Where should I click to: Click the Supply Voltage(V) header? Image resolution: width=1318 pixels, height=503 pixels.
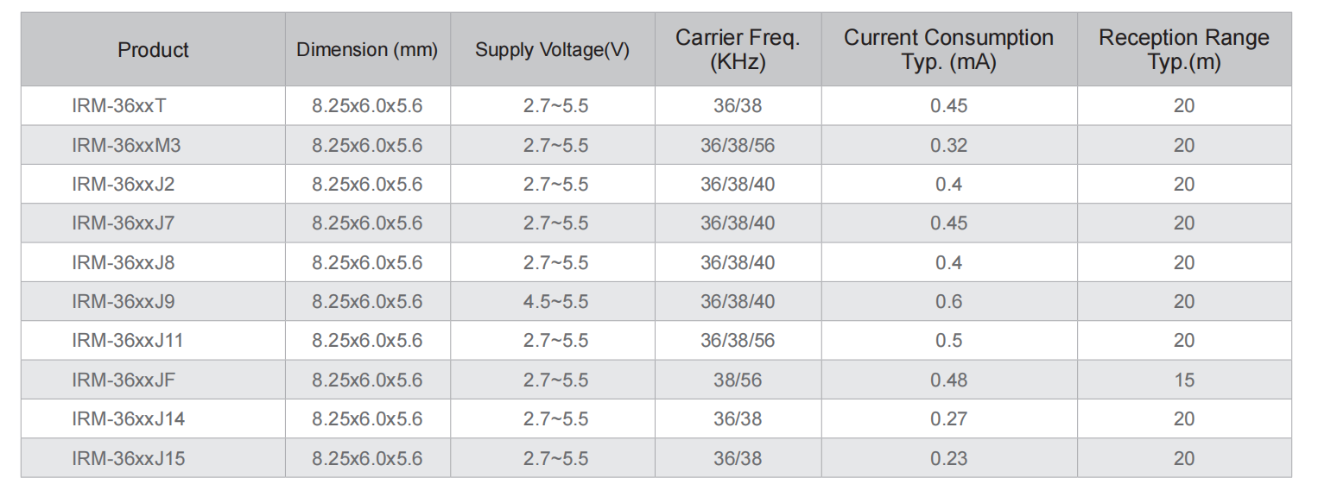pos(552,50)
